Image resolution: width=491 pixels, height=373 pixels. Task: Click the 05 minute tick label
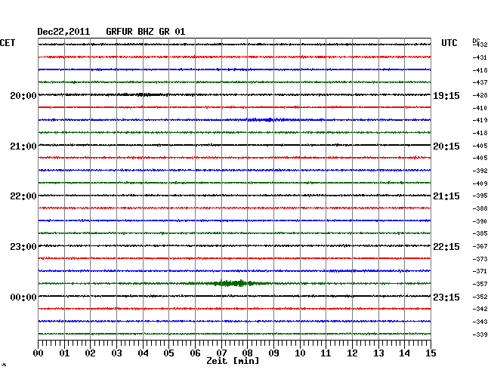point(168,353)
